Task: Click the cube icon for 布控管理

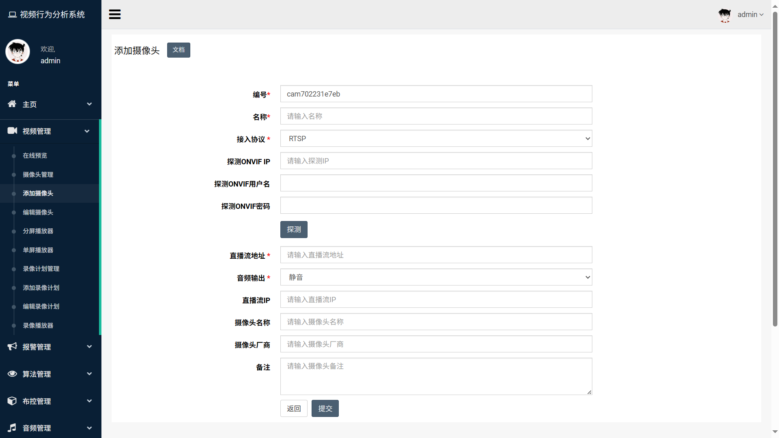Action: tap(12, 401)
